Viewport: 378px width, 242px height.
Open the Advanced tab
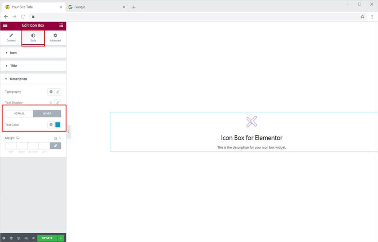55,37
